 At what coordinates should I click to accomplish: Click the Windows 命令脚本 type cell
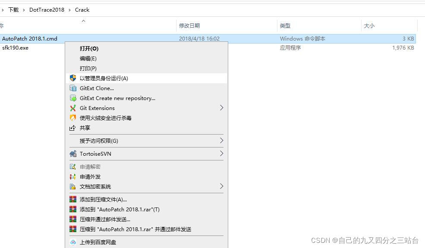[302, 38]
